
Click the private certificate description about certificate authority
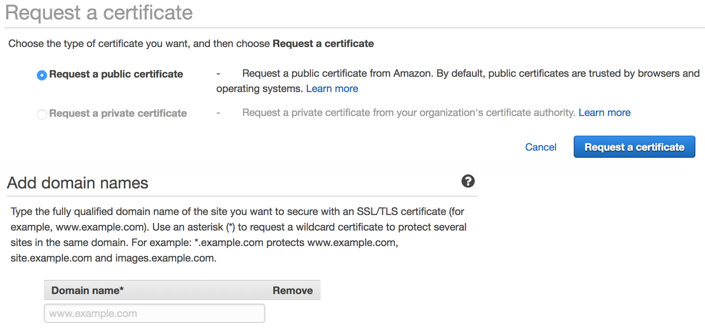pyautogui.click(x=409, y=112)
